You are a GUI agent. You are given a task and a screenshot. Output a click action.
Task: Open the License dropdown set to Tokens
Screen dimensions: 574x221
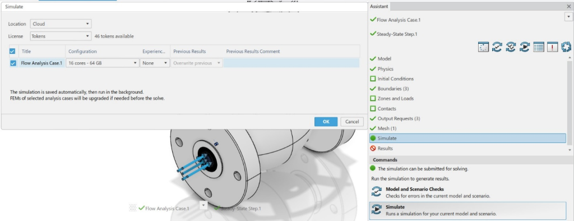[61, 36]
